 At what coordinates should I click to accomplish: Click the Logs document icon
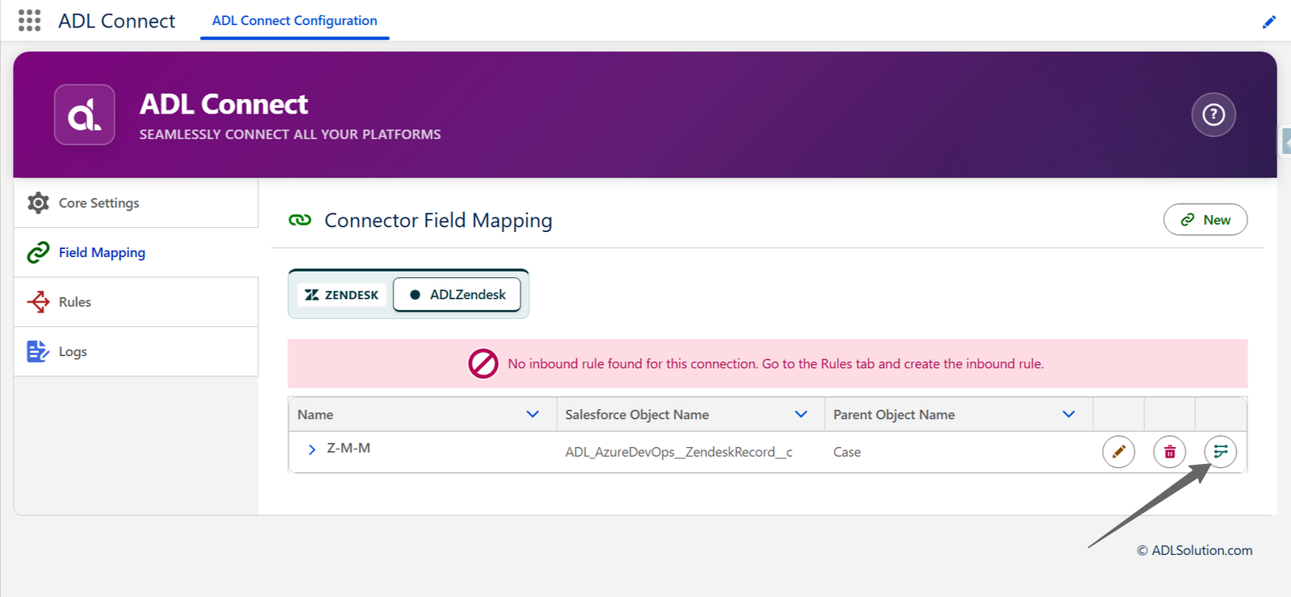pyautogui.click(x=38, y=351)
